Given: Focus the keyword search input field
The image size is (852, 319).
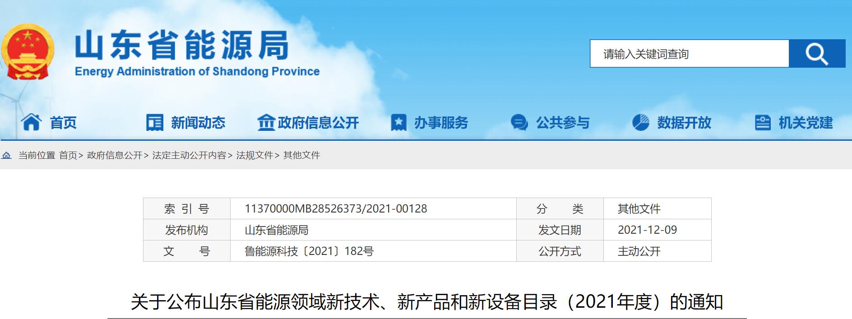Looking at the screenshot, I should coord(689,54).
